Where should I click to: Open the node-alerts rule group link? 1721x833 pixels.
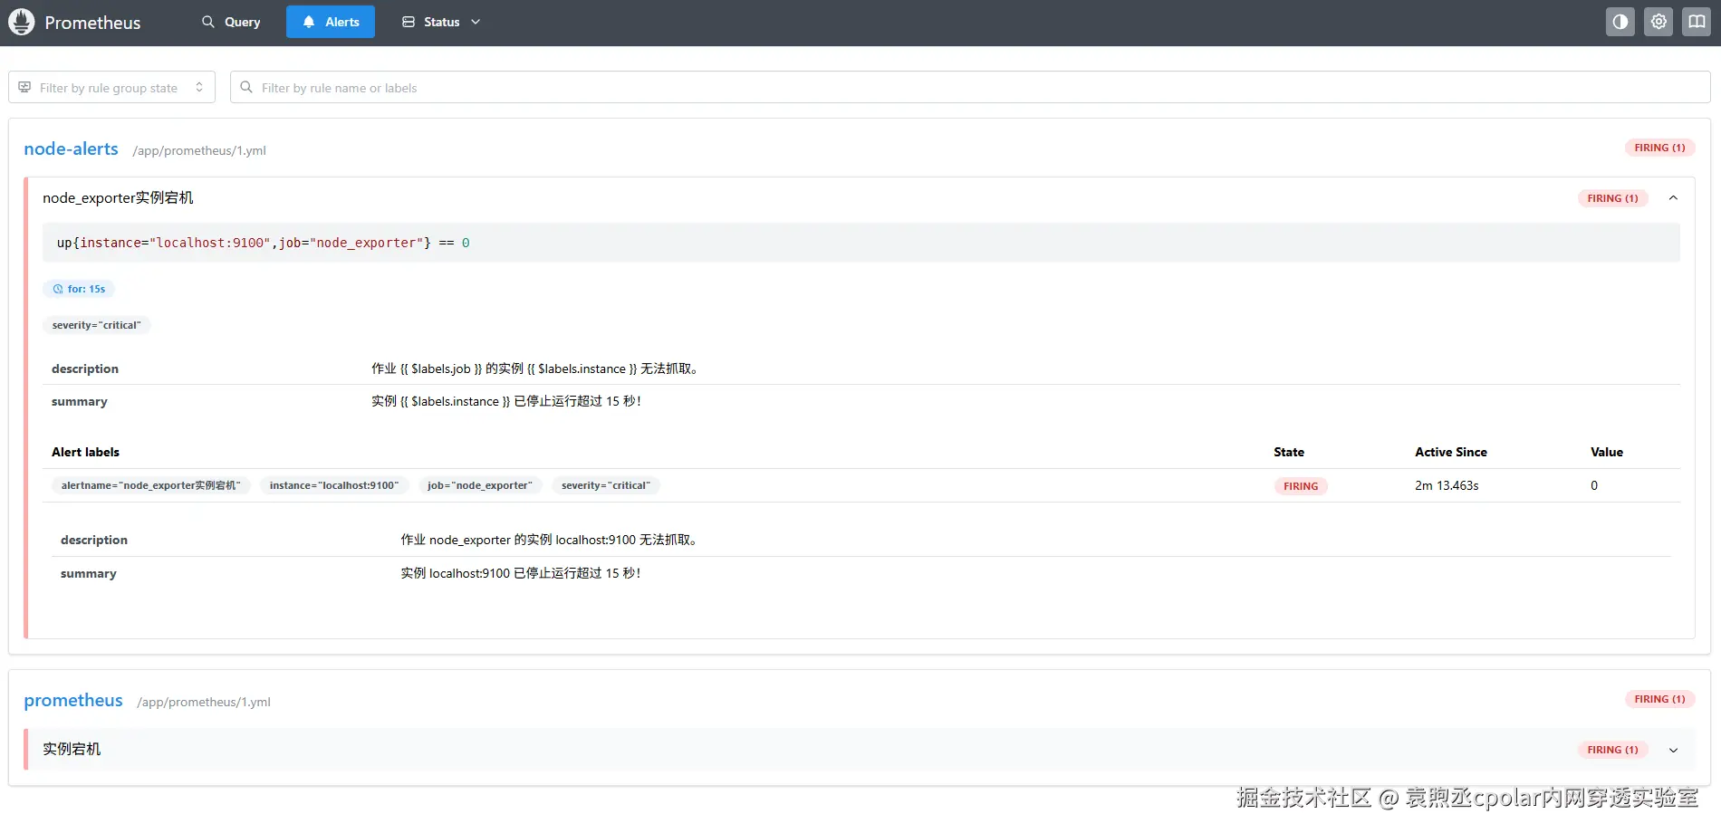click(71, 148)
